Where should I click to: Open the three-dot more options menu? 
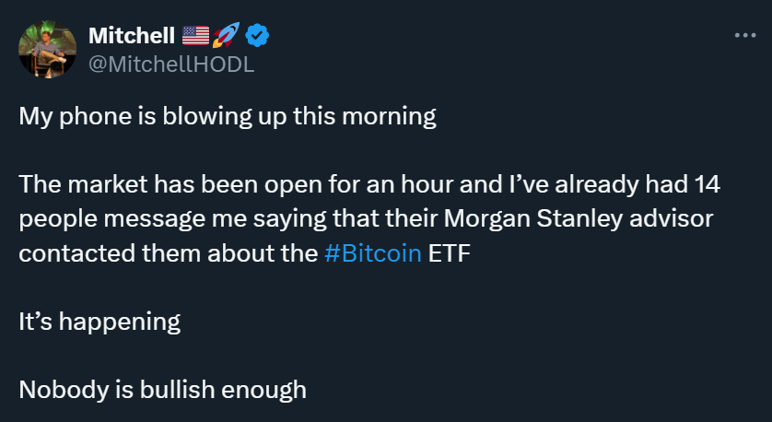point(744,36)
